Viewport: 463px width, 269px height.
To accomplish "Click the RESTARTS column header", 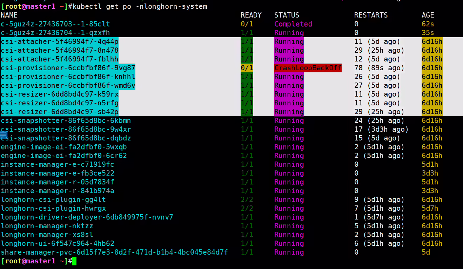I will (x=371, y=15).
